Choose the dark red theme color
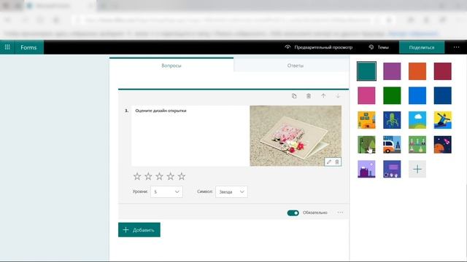The image size is (467, 262). coord(443,71)
